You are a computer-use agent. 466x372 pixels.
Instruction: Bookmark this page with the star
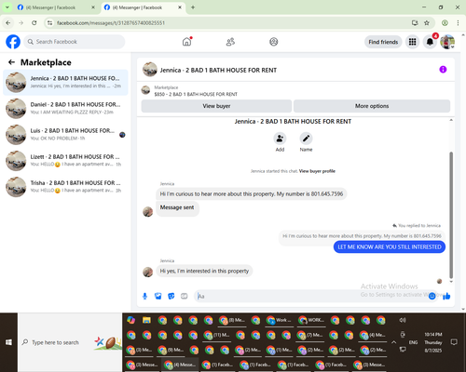click(427, 23)
